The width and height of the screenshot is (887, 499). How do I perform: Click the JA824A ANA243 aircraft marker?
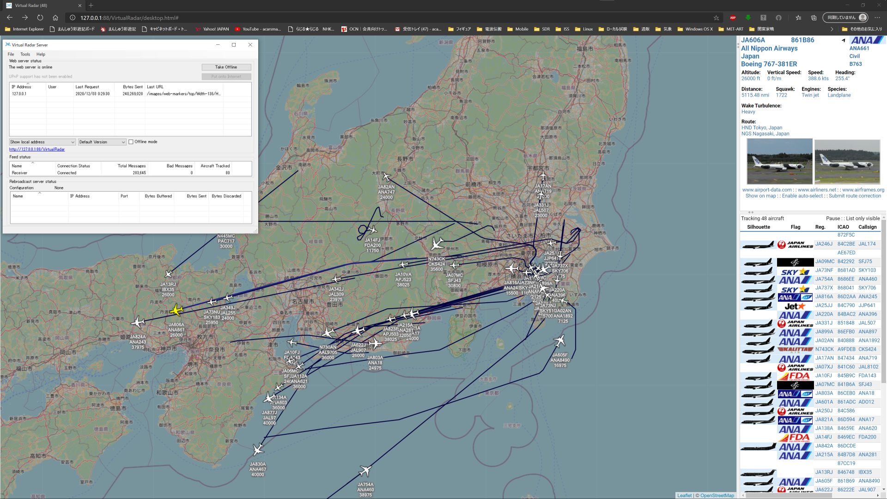[x=138, y=322]
